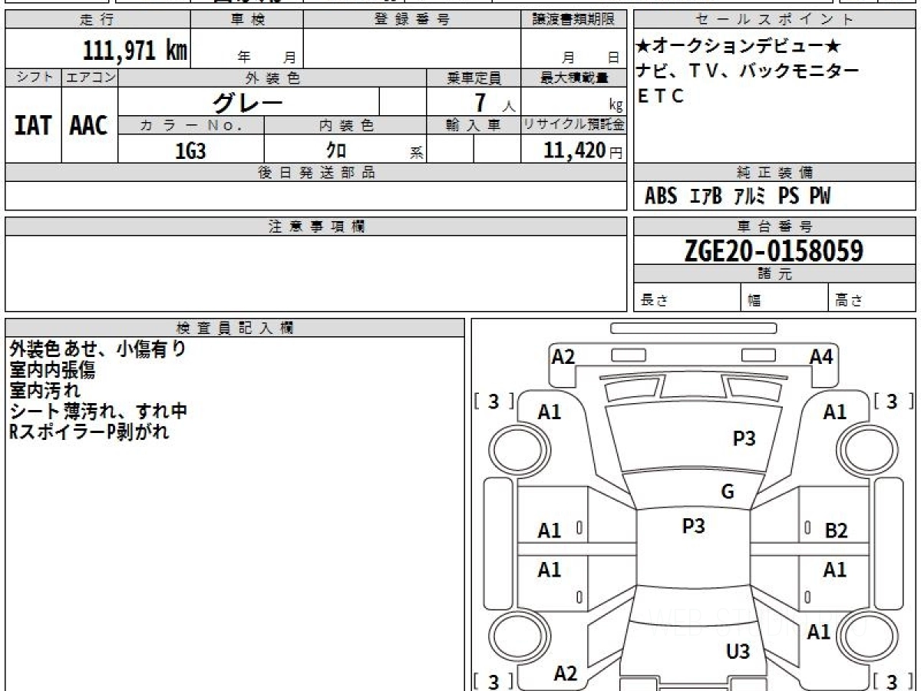The image size is (921, 691).
Task: Select the エアB equipment label
Action: (x=705, y=197)
